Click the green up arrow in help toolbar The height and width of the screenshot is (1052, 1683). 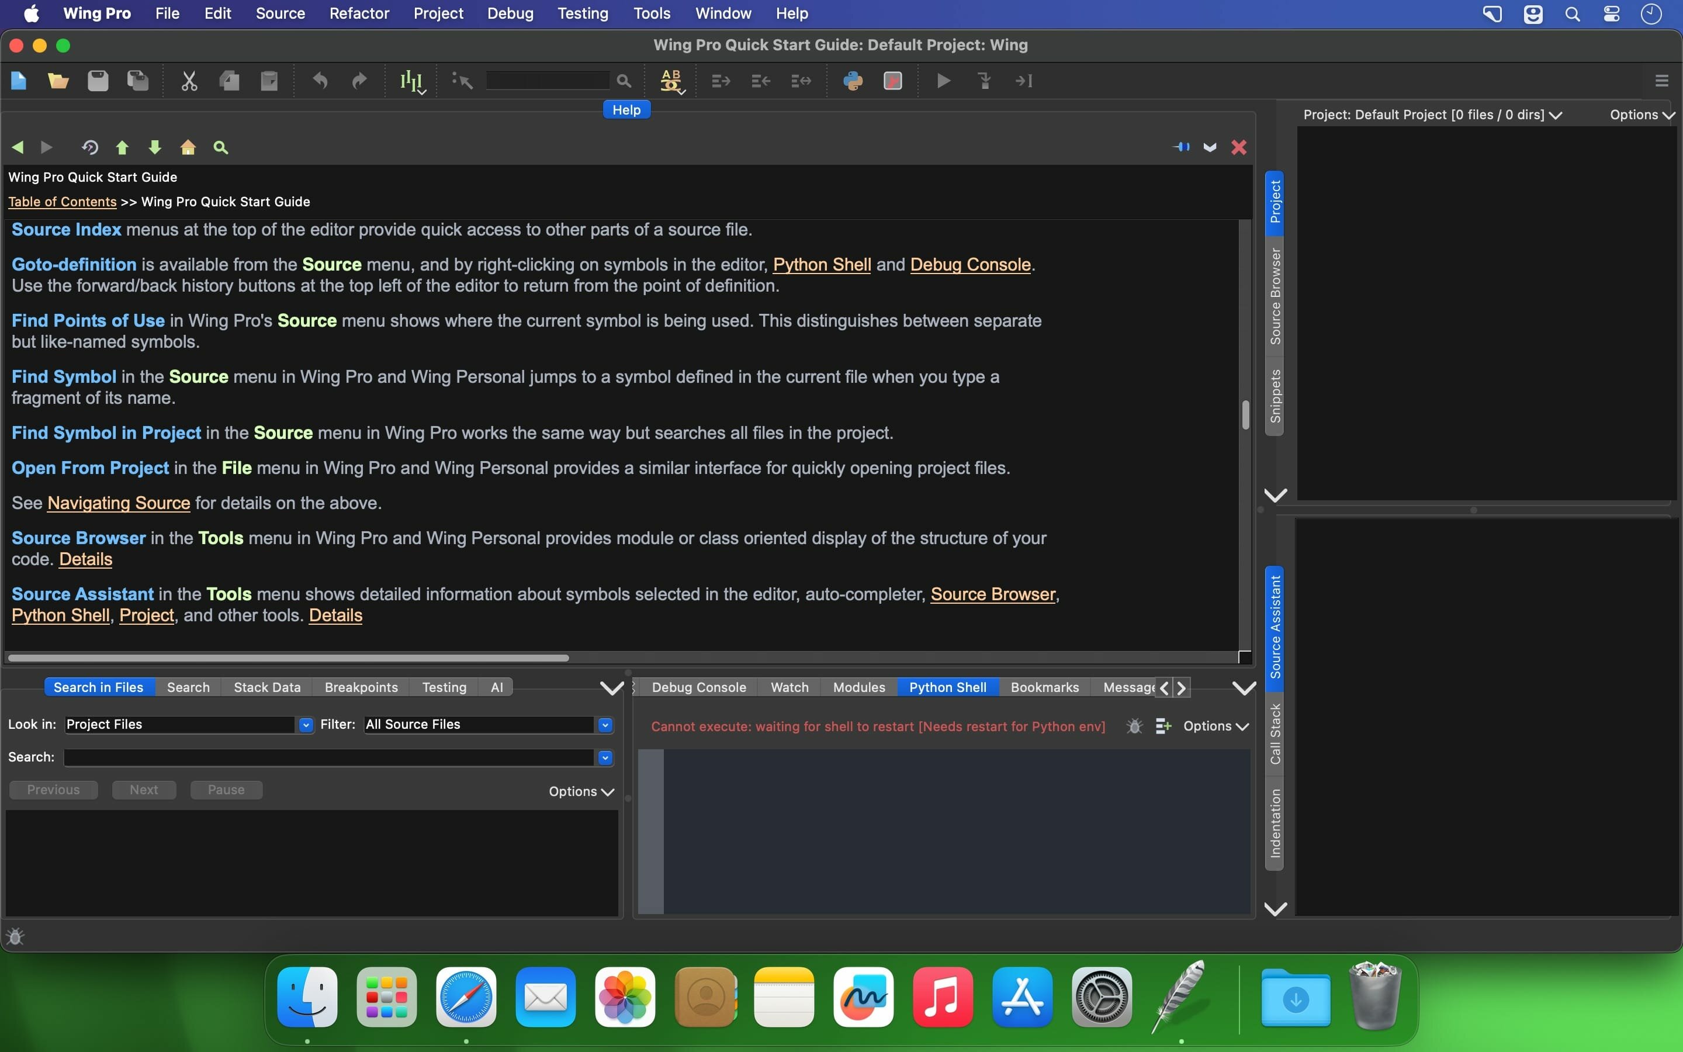(122, 147)
